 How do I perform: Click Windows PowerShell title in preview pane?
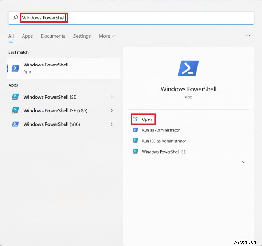click(189, 89)
